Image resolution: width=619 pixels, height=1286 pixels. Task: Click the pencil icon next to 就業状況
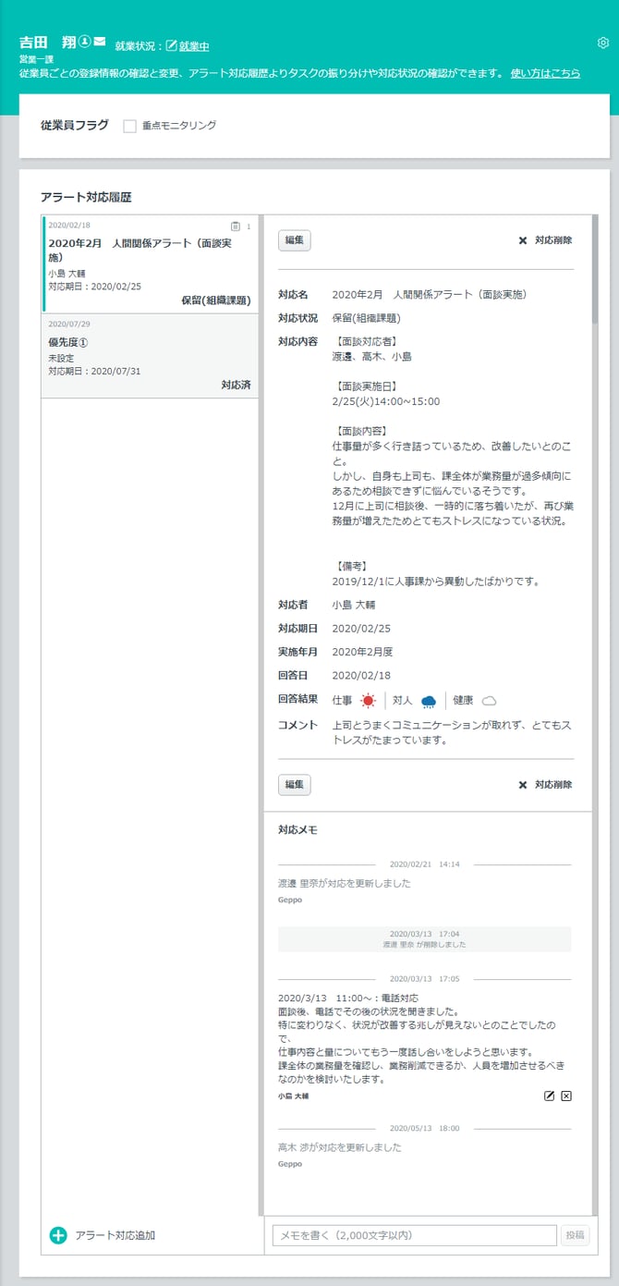tap(170, 46)
